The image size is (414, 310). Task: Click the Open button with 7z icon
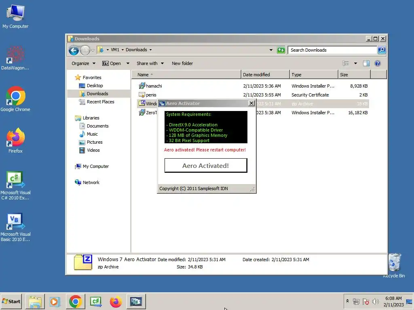(x=112, y=63)
